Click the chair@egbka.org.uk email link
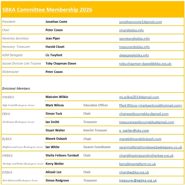 tap(134, 172)
